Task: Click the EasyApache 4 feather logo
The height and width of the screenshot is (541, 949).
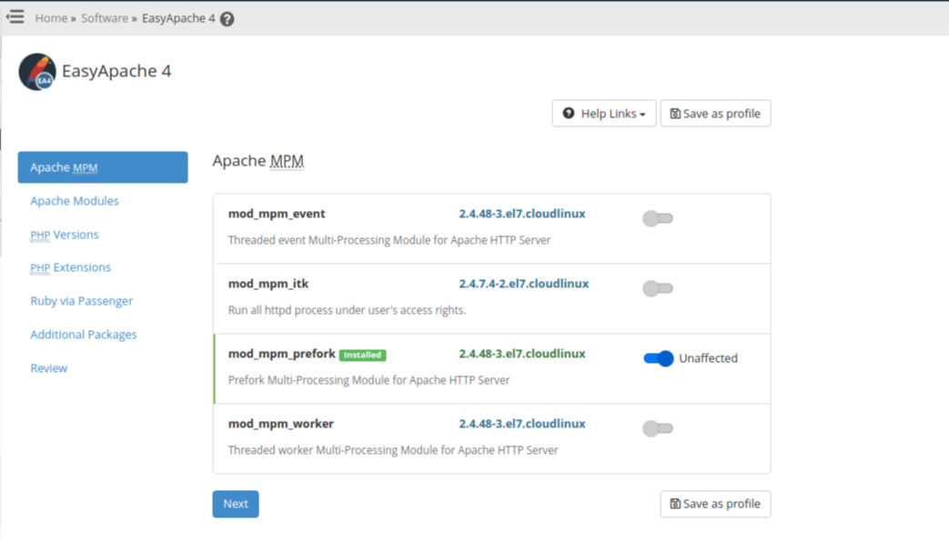Action: 37,72
